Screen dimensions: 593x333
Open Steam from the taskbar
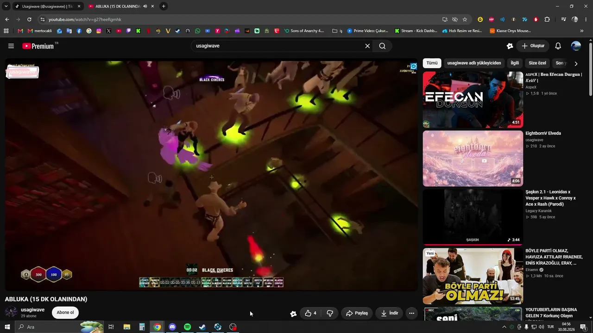[x=202, y=327]
